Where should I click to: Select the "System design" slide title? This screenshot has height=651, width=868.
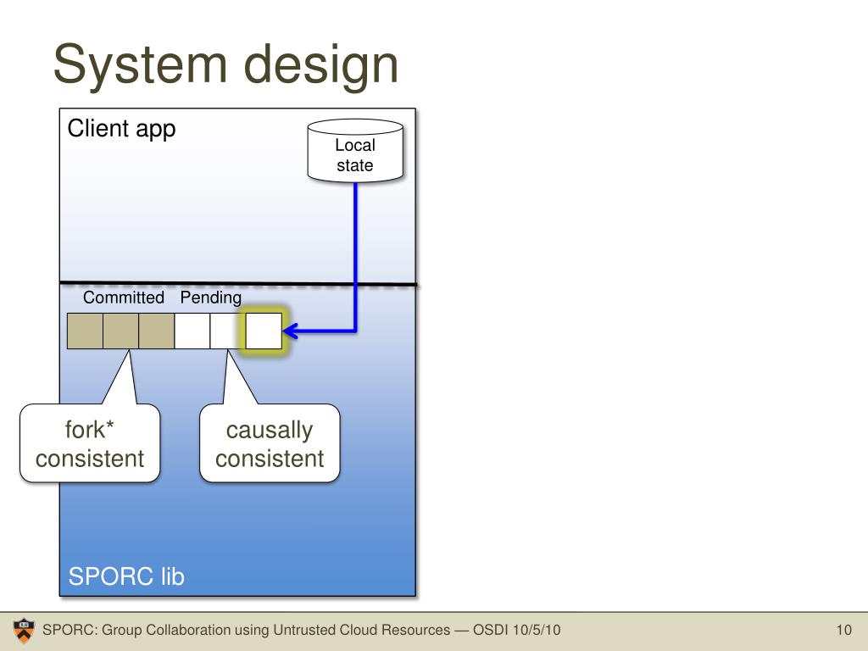click(225, 64)
